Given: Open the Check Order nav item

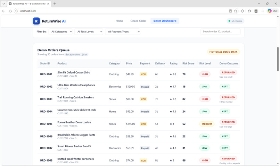Looking at the screenshot, I should 138,21.
